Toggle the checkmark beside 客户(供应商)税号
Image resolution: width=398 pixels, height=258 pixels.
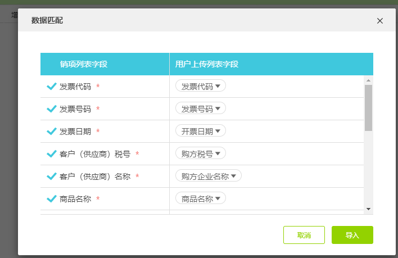point(52,154)
